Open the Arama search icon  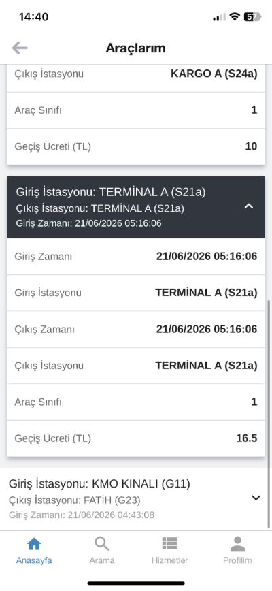[x=101, y=544]
